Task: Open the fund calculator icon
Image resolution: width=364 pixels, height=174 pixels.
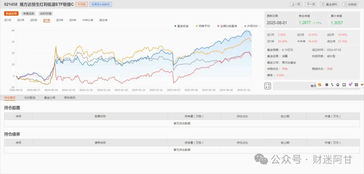Action: point(267,86)
